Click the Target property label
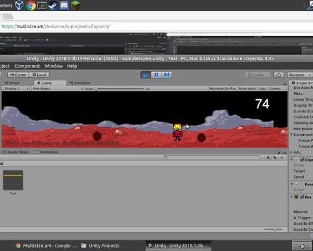 click(299, 171)
